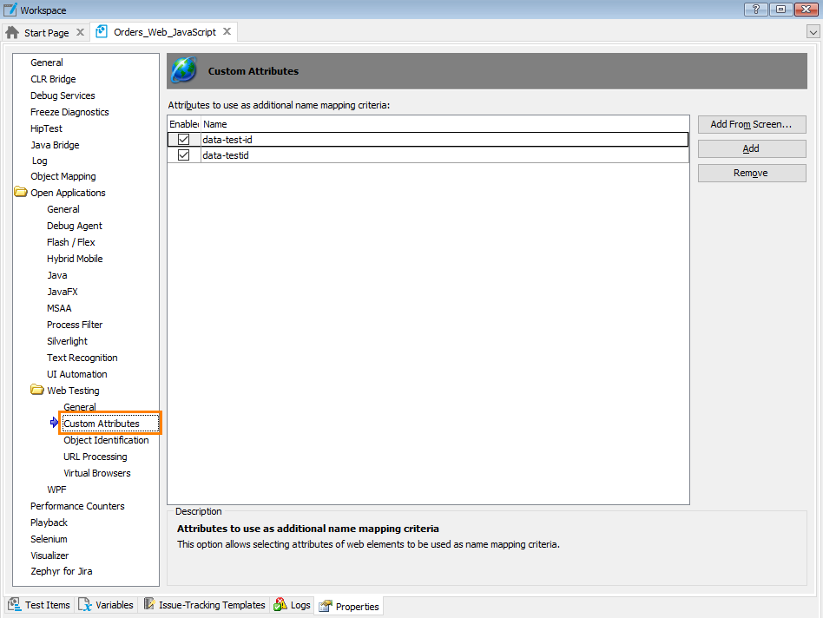
Task: Click the Logs panel icon
Action: 280,605
